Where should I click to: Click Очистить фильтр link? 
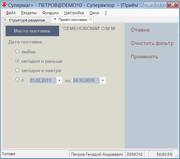[152, 43]
